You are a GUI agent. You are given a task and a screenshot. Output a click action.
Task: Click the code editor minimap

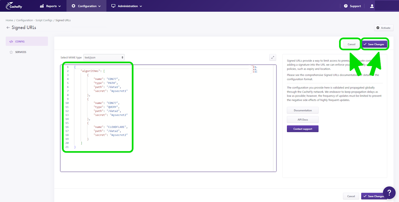pyautogui.click(x=255, y=69)
